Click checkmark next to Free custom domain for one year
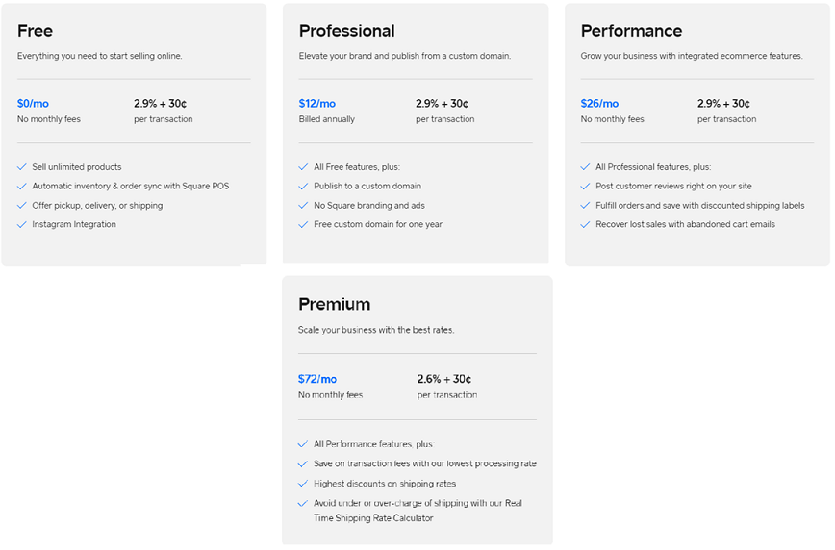835x550 pixels. (304, 225)
